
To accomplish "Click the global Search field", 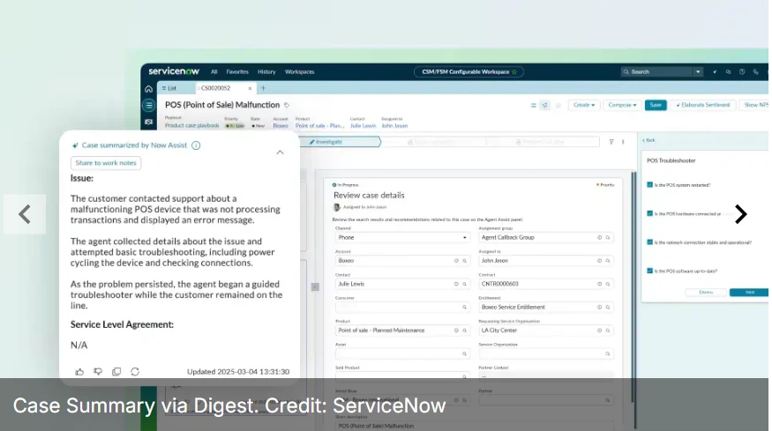I will 656,72.
